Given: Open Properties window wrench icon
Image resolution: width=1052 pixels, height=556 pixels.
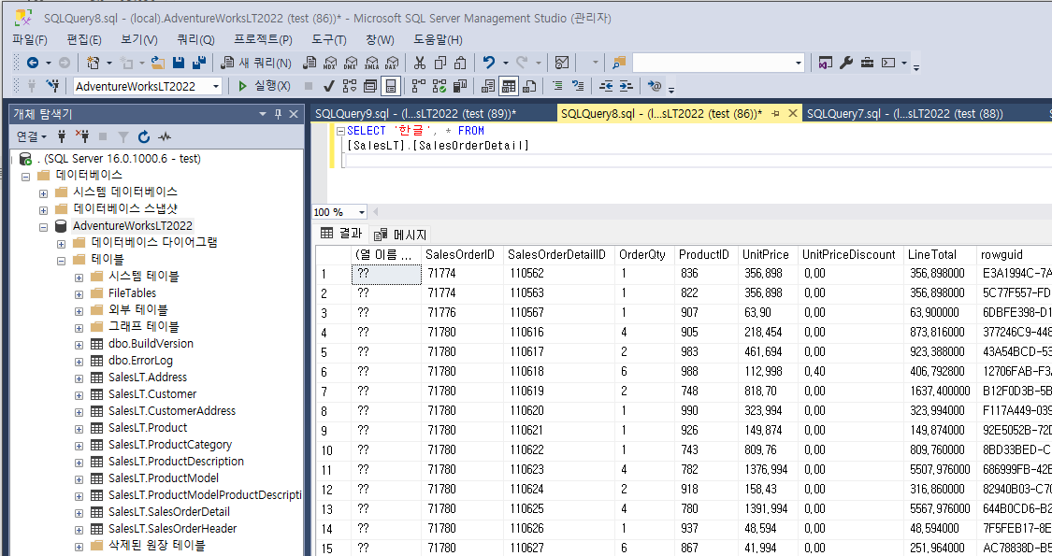Looking at the screenshot, I should (x=846, y=63).
